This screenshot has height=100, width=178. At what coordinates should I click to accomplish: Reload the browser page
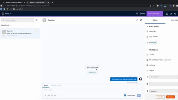tap(1, 6)
